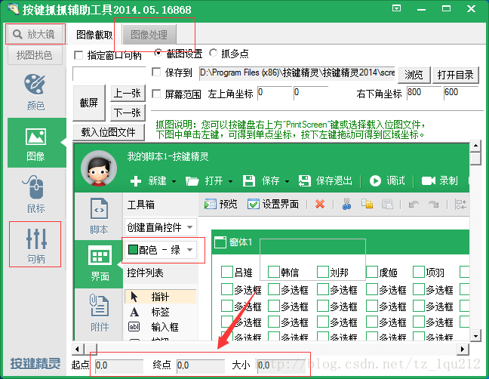Click 新建 plus icon in captured image
This screenshot has width=489, height=379.
tap(136, 180)
